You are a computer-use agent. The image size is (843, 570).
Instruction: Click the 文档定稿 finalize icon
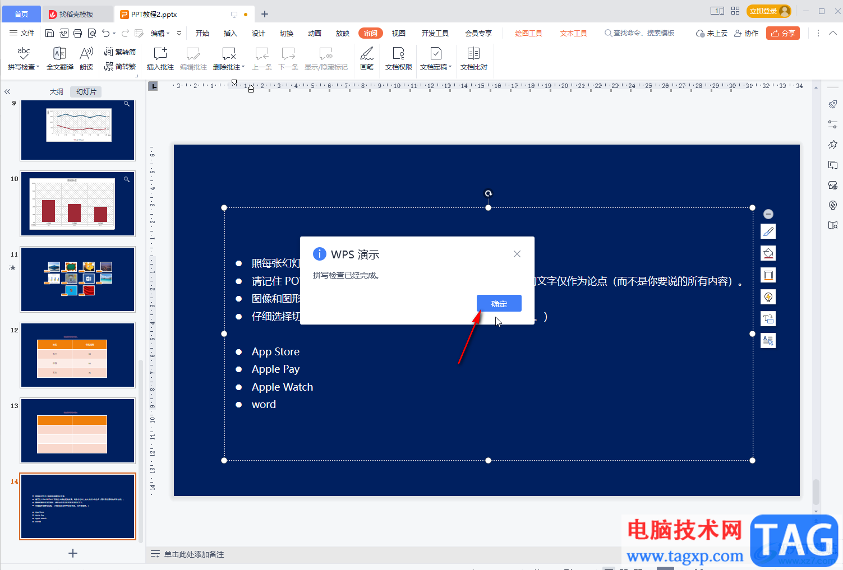pos(436,54)
